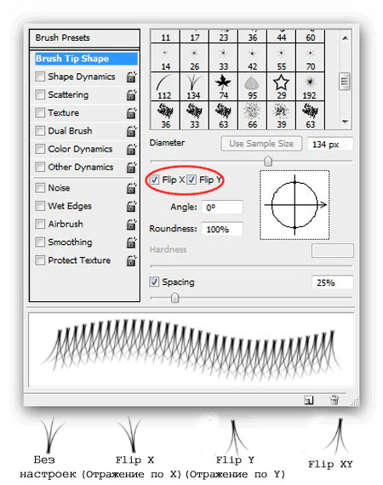Enable the Shape Dynamics checkbox
Viewport: 383px width, 485px height.
(x=40, y=77)
